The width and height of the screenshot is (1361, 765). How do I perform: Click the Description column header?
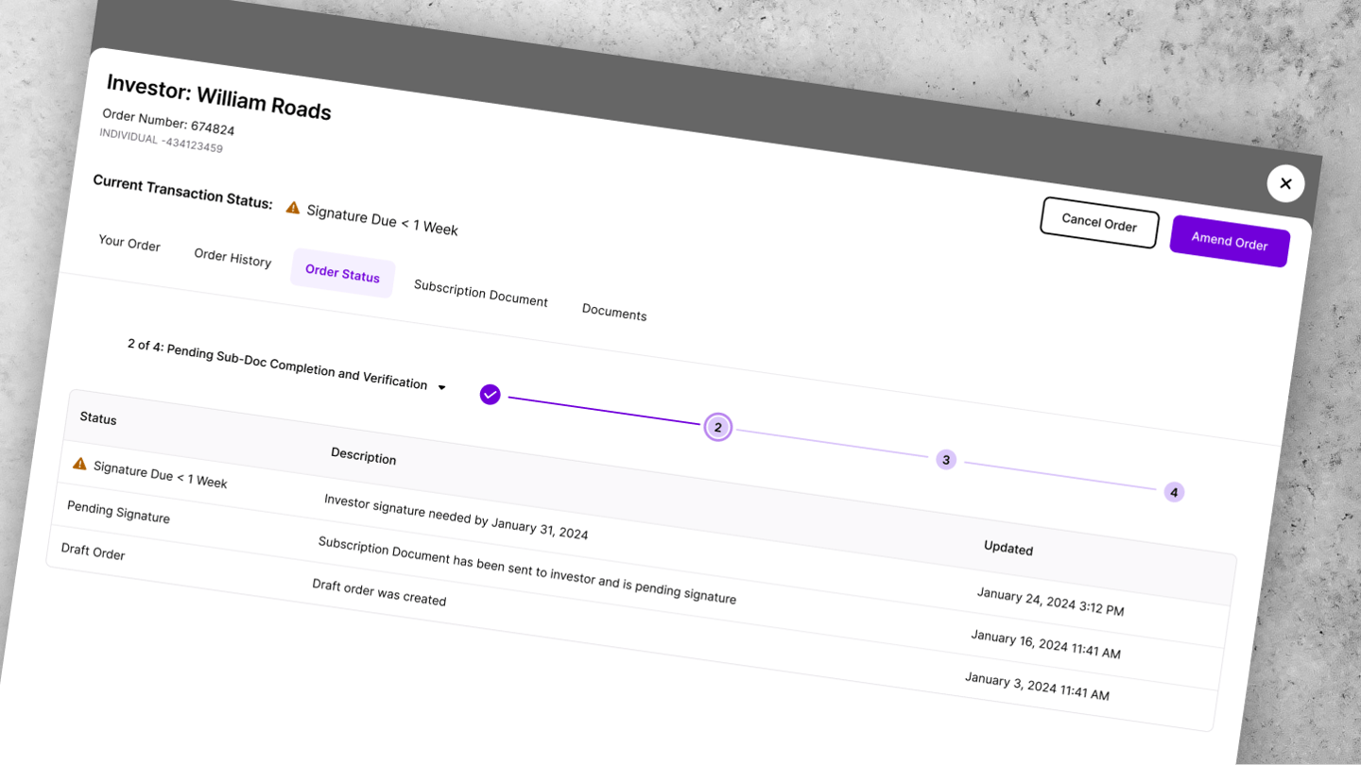pyautogui.click(x=364, y=456)
